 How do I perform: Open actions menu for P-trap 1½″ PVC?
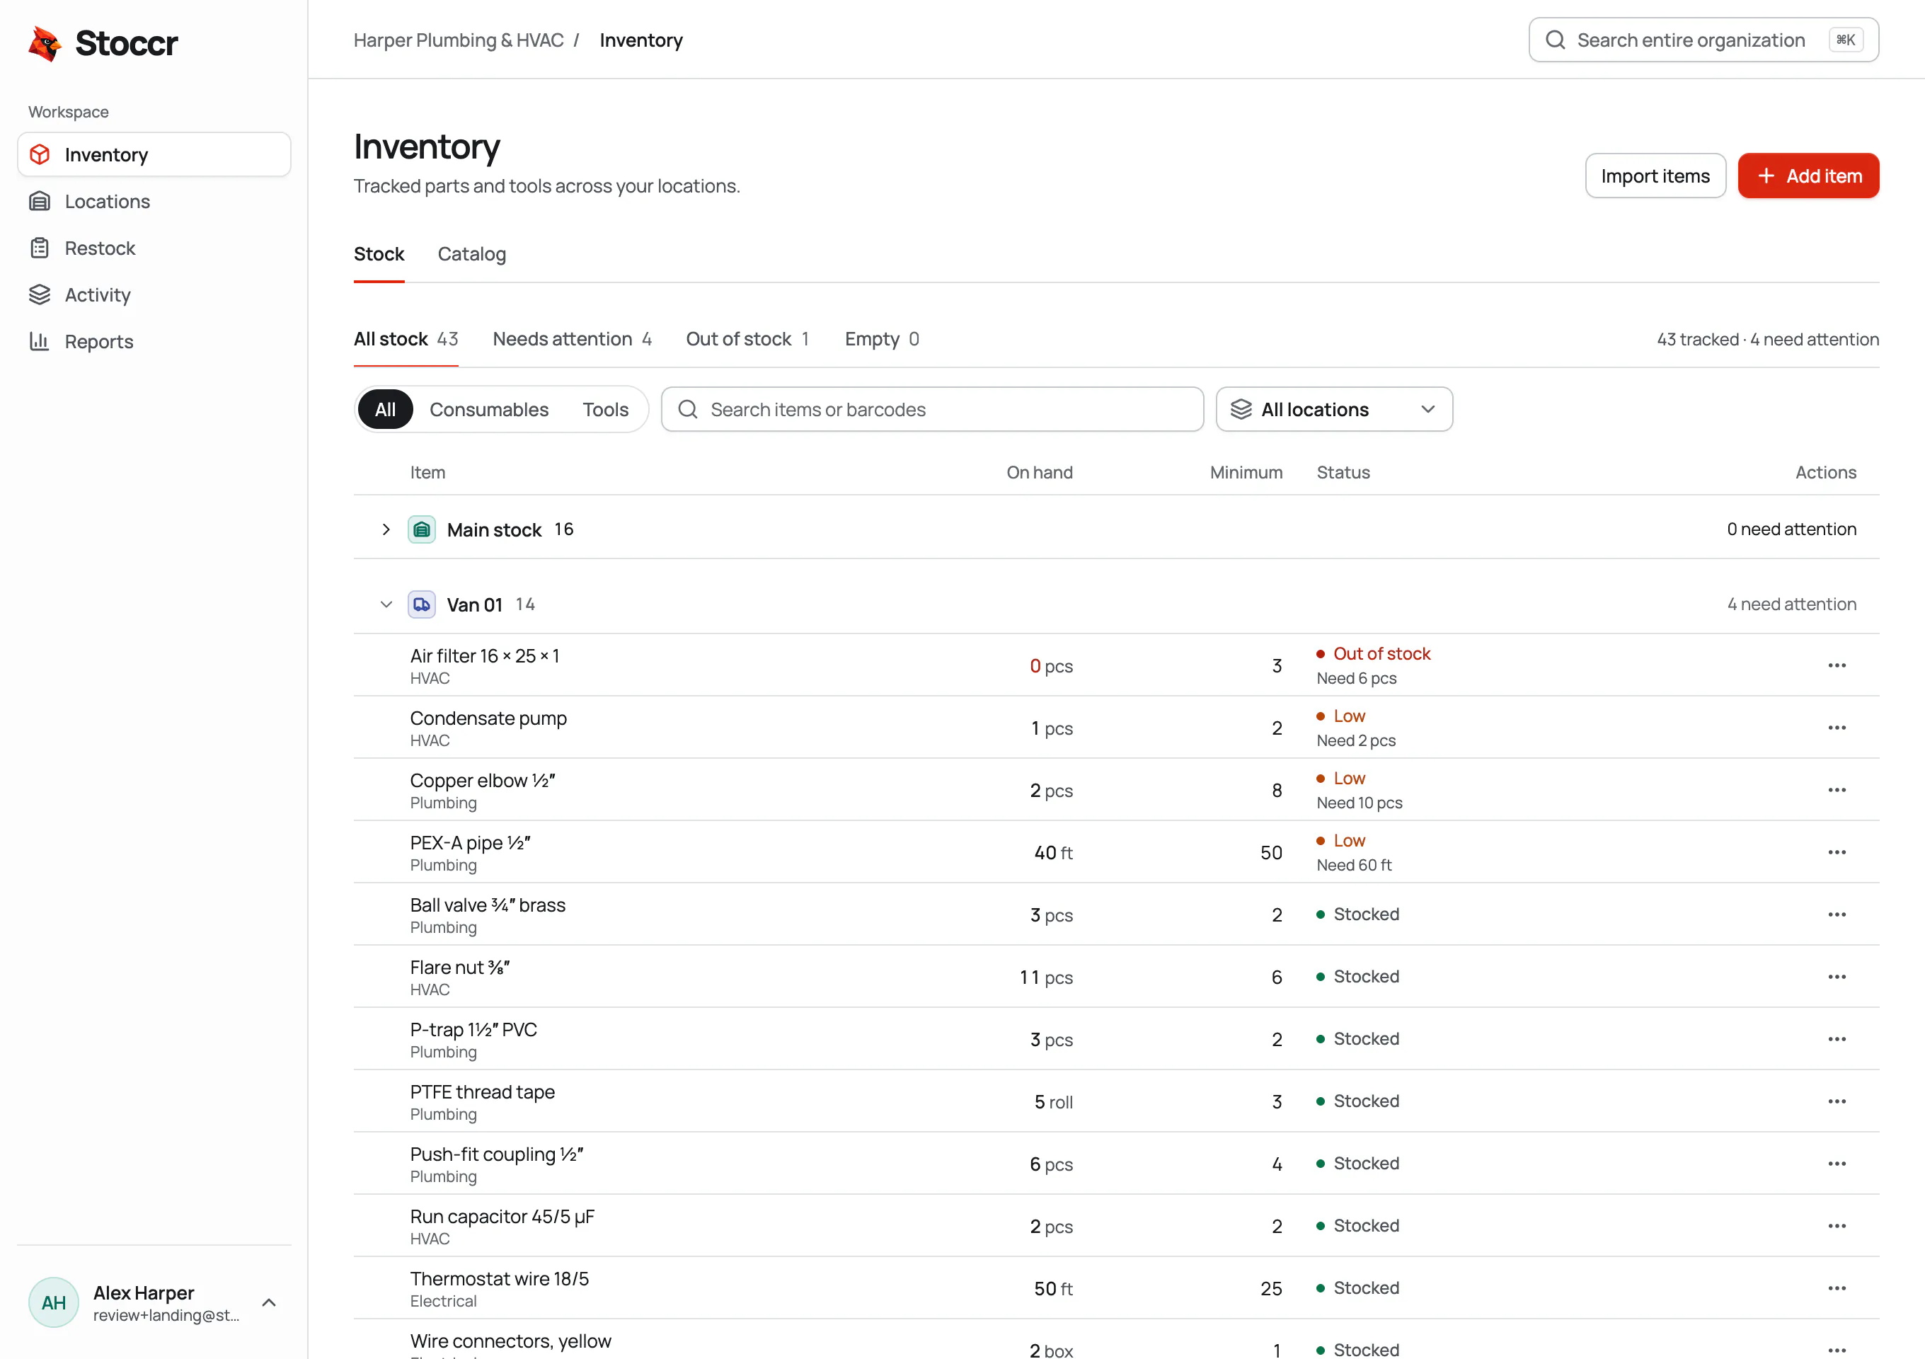1836,1040
